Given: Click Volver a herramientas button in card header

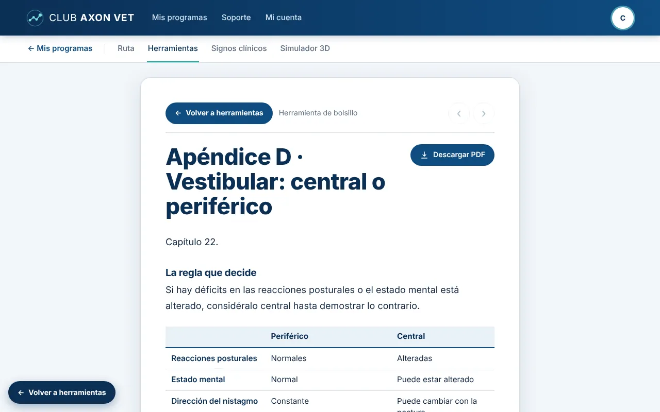Looking at the screenshot, I should [x=219, y=113].
